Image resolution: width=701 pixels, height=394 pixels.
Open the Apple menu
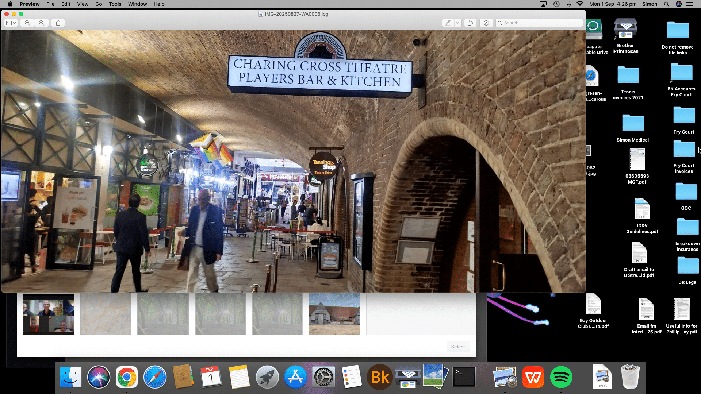pos(10,4)
